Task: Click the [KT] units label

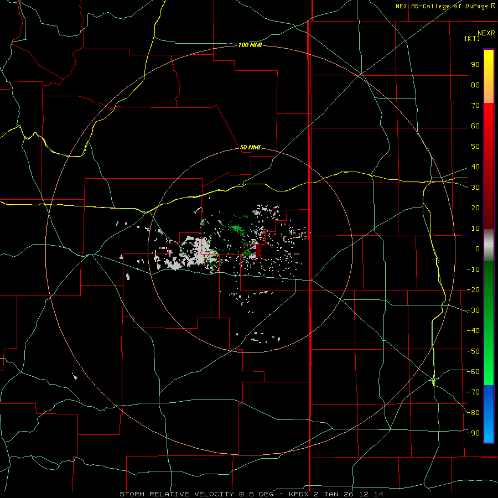Action: 472,38
